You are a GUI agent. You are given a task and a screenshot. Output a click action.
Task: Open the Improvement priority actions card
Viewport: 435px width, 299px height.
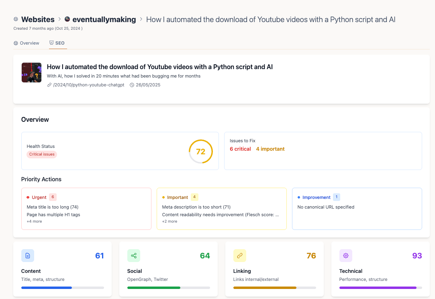click(x=357, y=209)
